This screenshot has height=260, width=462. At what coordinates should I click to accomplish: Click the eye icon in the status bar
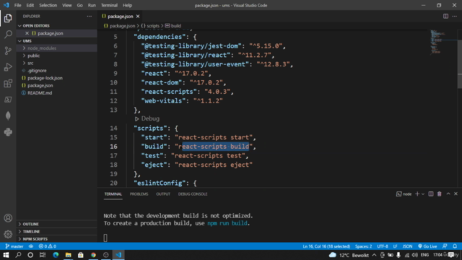tap(31, 246)
